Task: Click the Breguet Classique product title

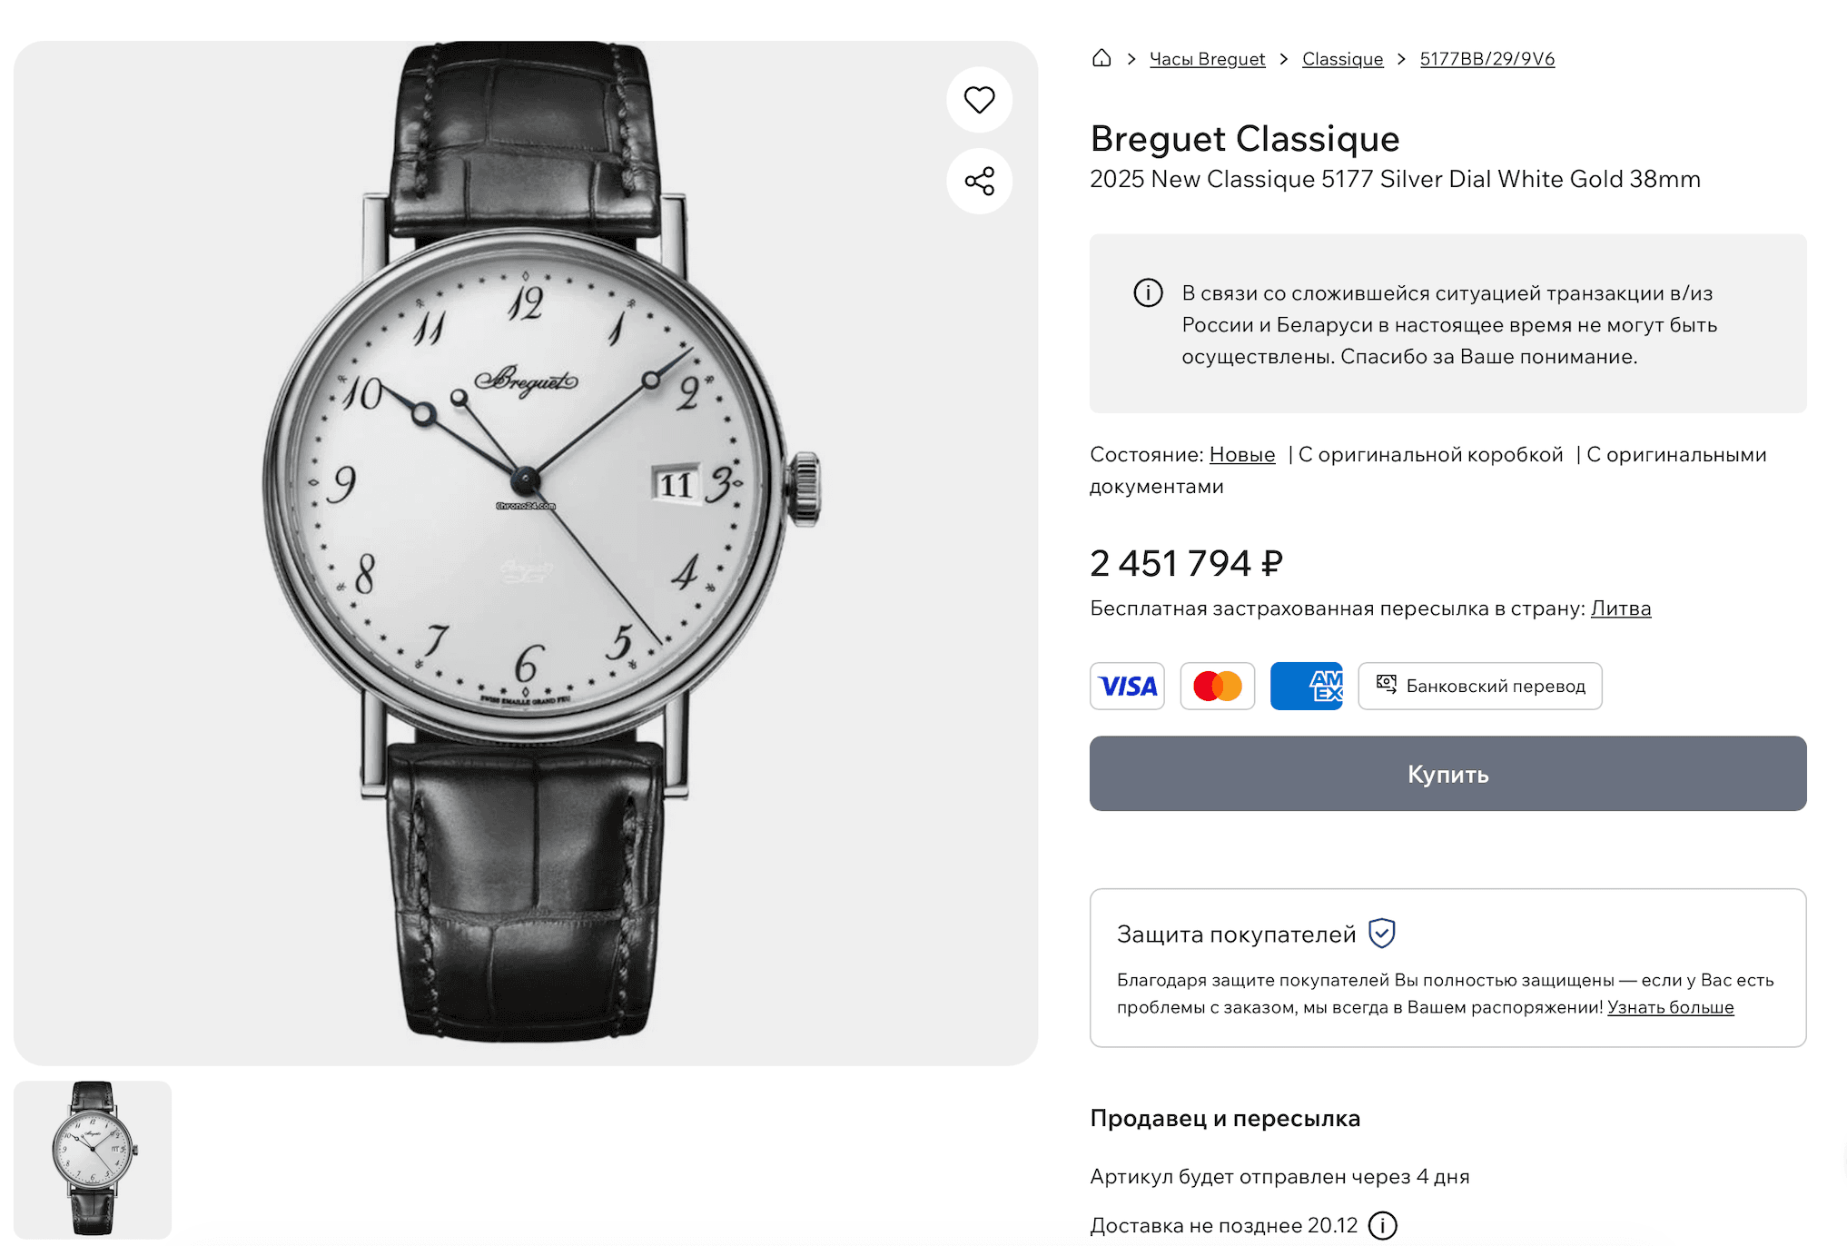Action: [x=1244, y=139]
